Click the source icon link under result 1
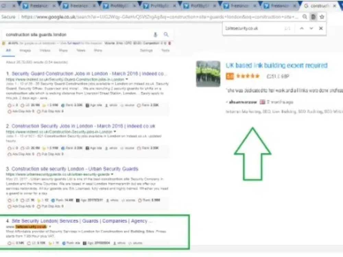Image resolution: width=343 pixels, height=257 pixels. [128, 105]
